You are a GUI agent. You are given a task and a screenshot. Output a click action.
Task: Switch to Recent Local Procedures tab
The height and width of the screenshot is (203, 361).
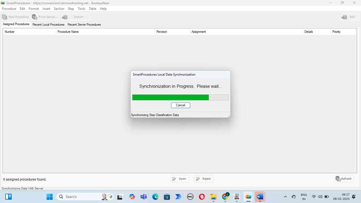[x=48, y=25]
